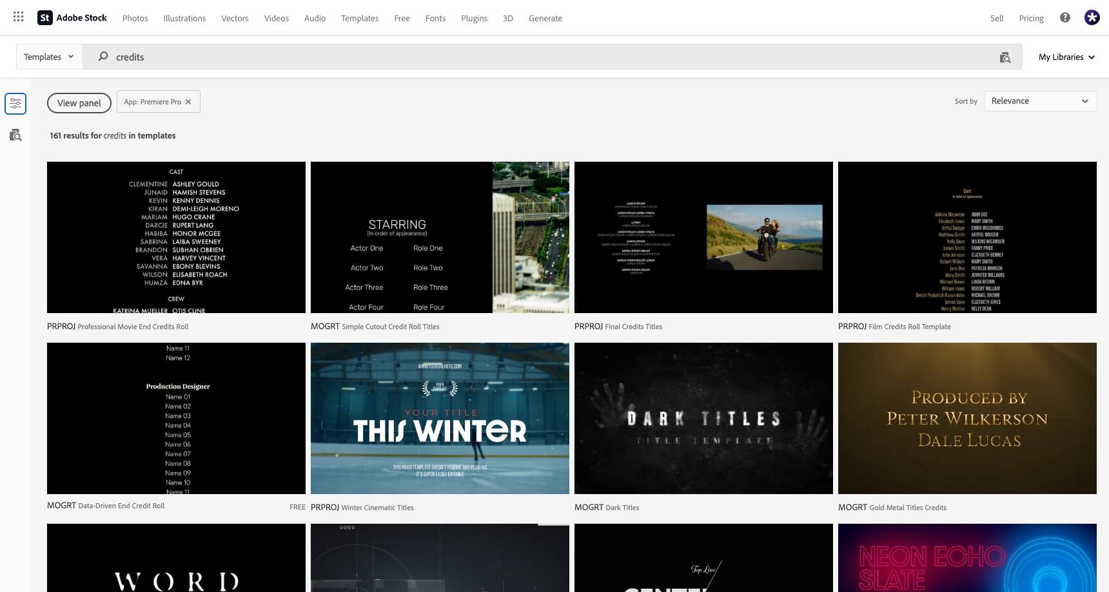This screenshot has height=592, width=1109.
Task: Open Dark Titles thumbnail
Action: tap(703, 418)
